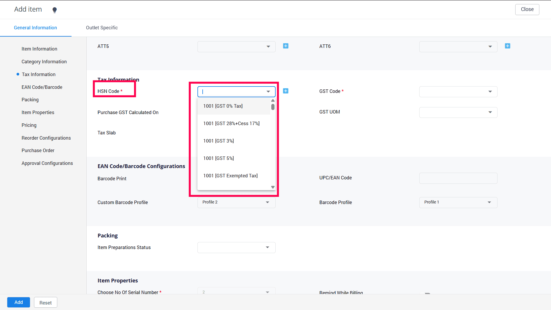Screen dimensions: 551x310
Task: Click the plus icon next to ATT5
Action: [286, 46]
